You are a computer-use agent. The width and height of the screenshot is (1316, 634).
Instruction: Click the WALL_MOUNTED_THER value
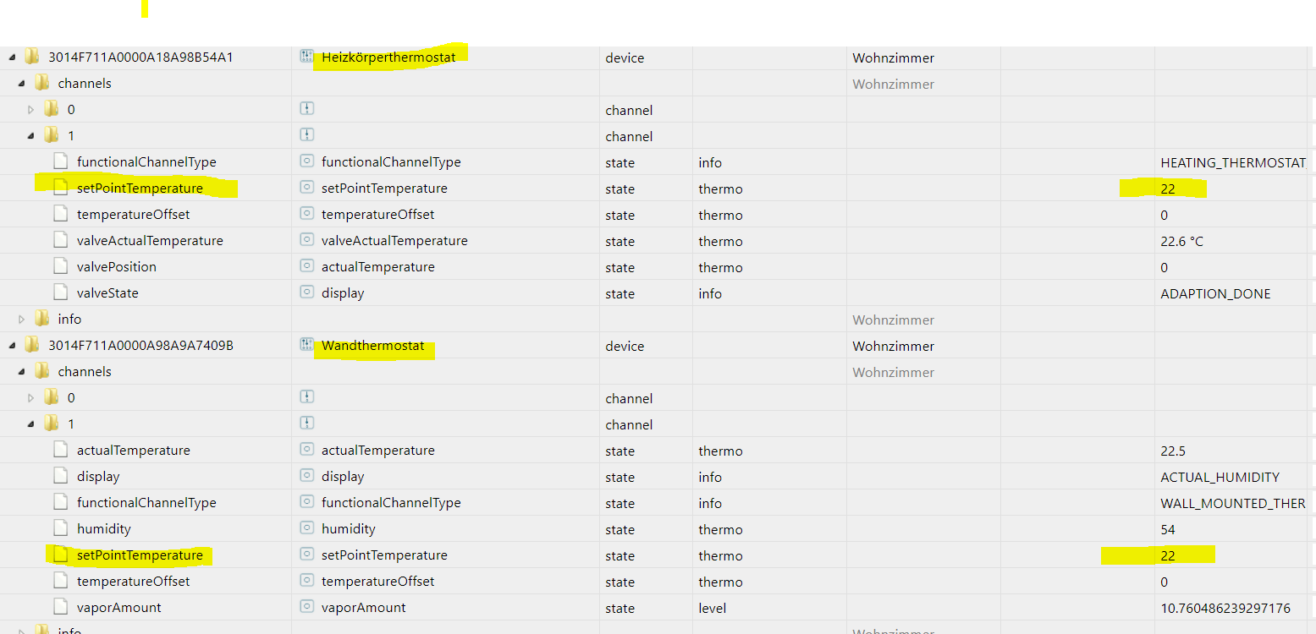click(x=1233, y=503)
